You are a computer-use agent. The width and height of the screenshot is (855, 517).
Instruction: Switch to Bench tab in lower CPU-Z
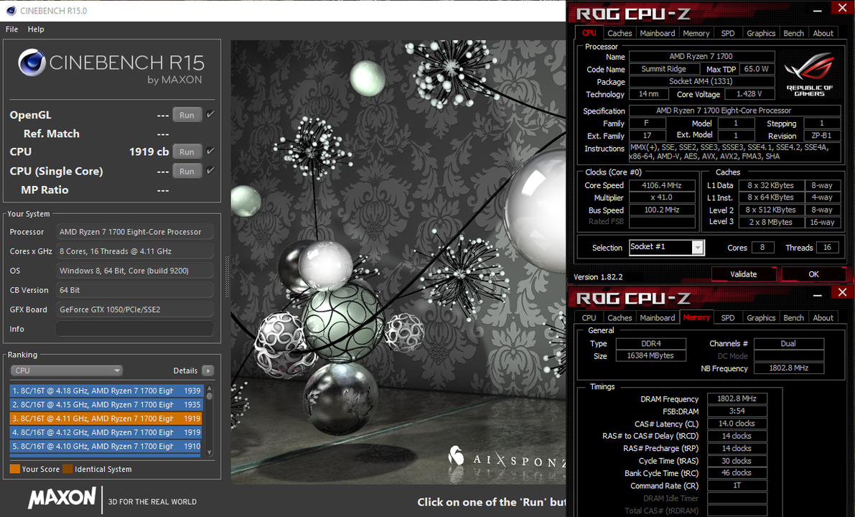(x=793, y=318)
